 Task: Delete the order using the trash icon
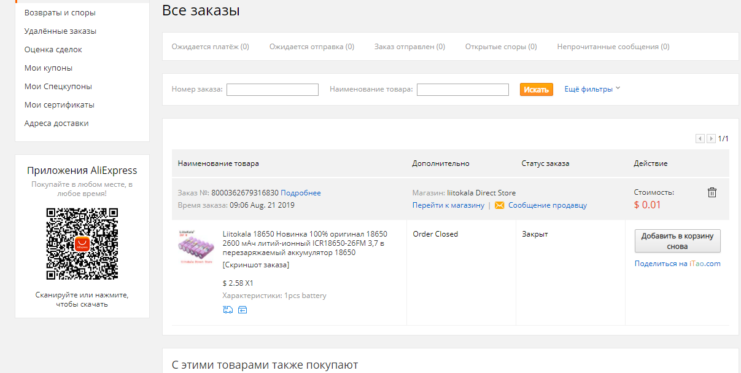point(712,192)
